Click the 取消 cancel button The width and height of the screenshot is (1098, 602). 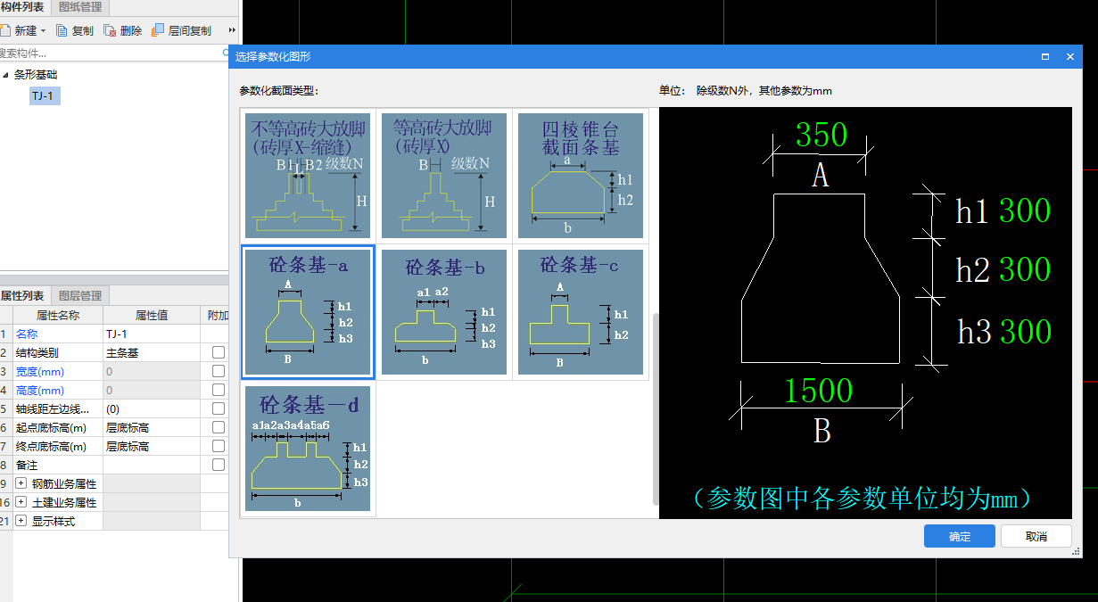(x=1036, y=536)
